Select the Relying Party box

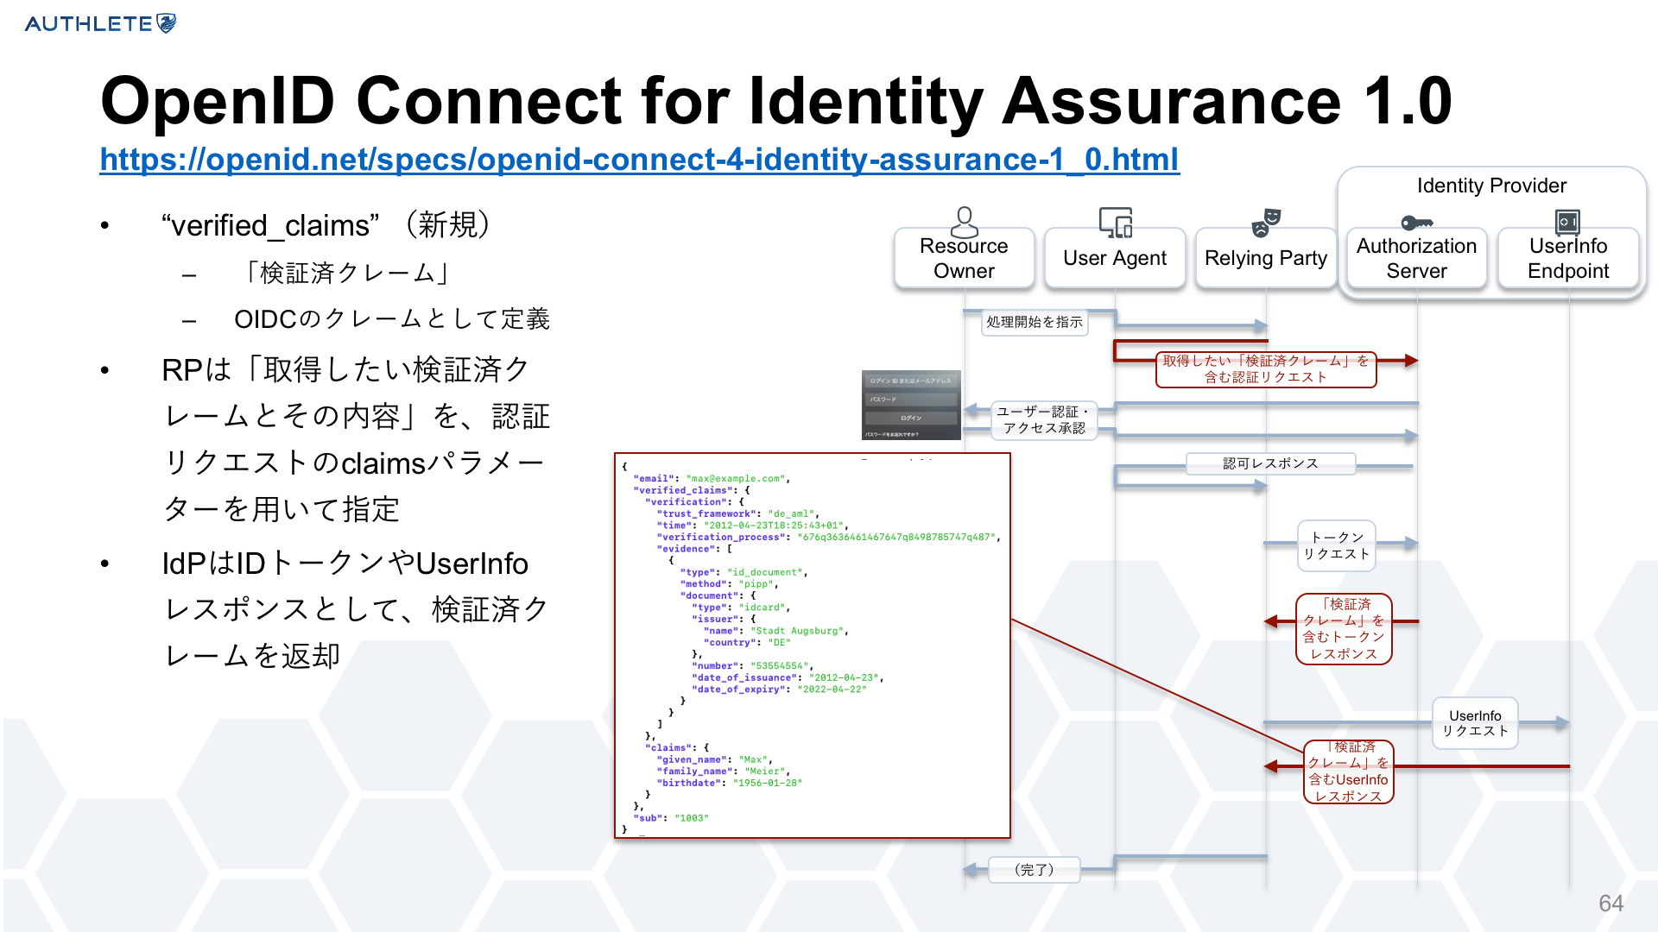(1266, 258)
